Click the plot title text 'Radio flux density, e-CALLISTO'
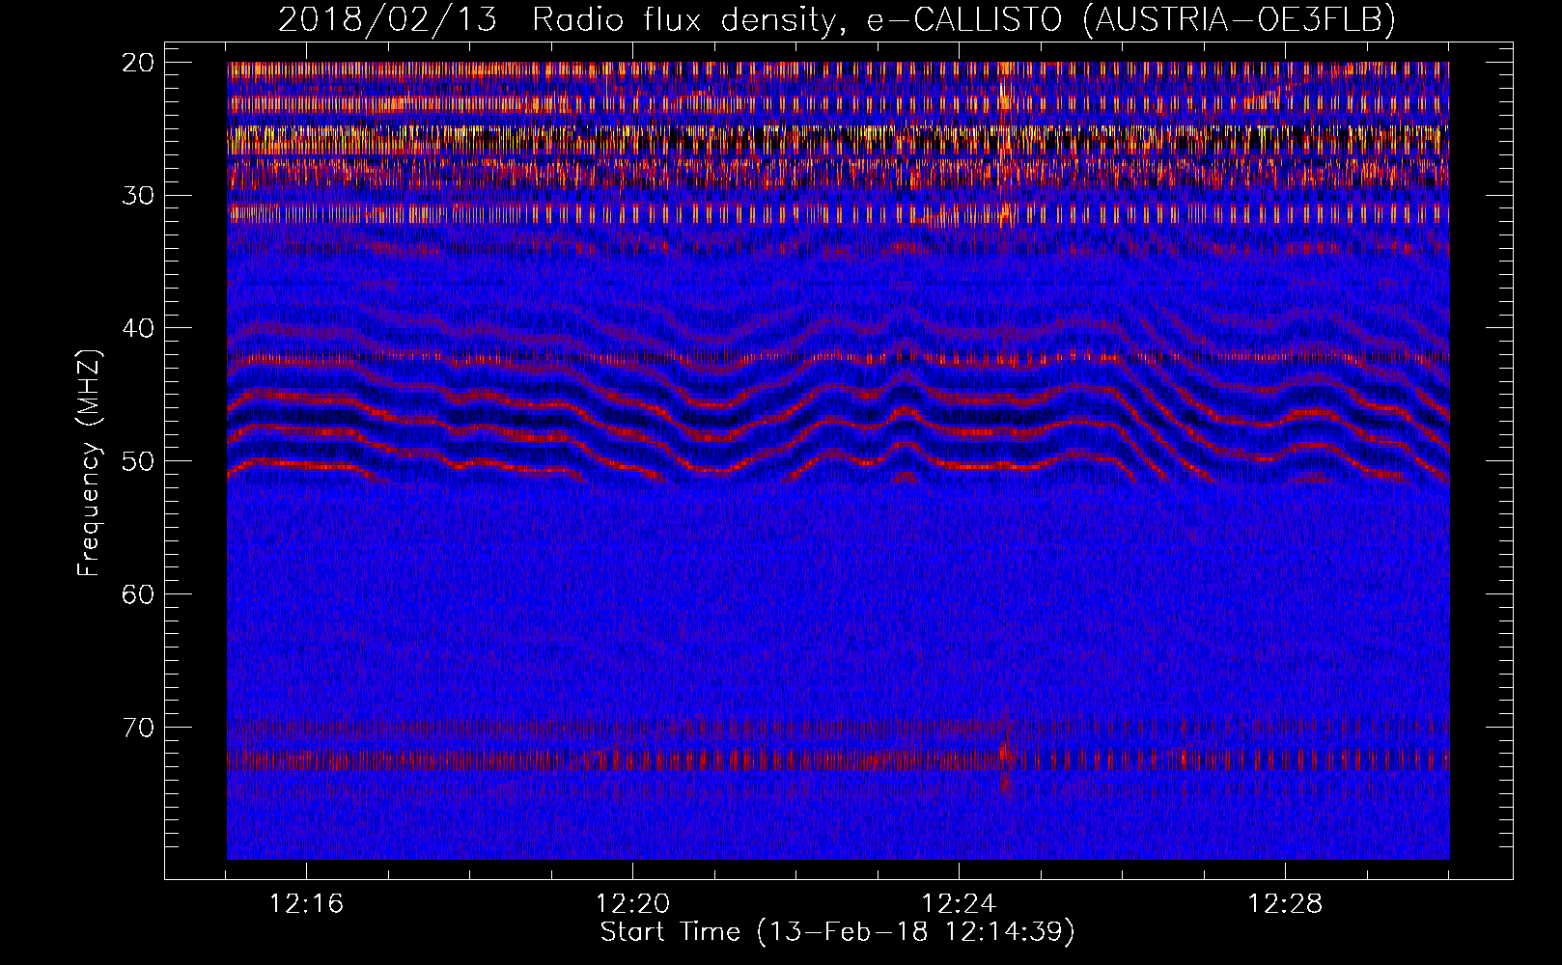Screen dimensions: 1562x965 [x=797, y=19]
